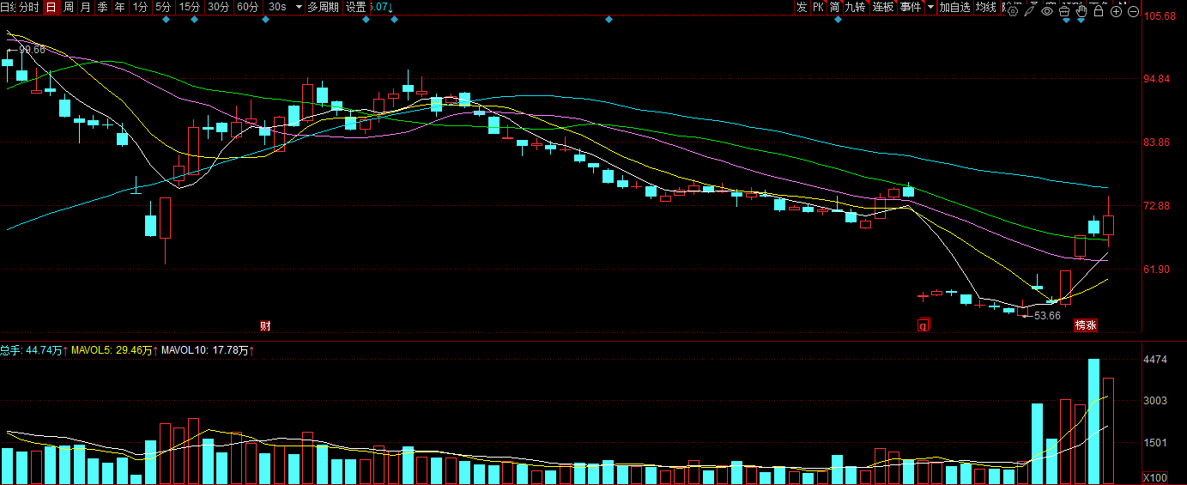Click the blue triangle marker under hand icon
The height and width of the screenshot is (485, 1187).
1081,21
